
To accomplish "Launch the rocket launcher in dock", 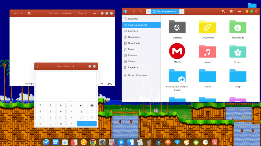I will (x=46, y=142).
